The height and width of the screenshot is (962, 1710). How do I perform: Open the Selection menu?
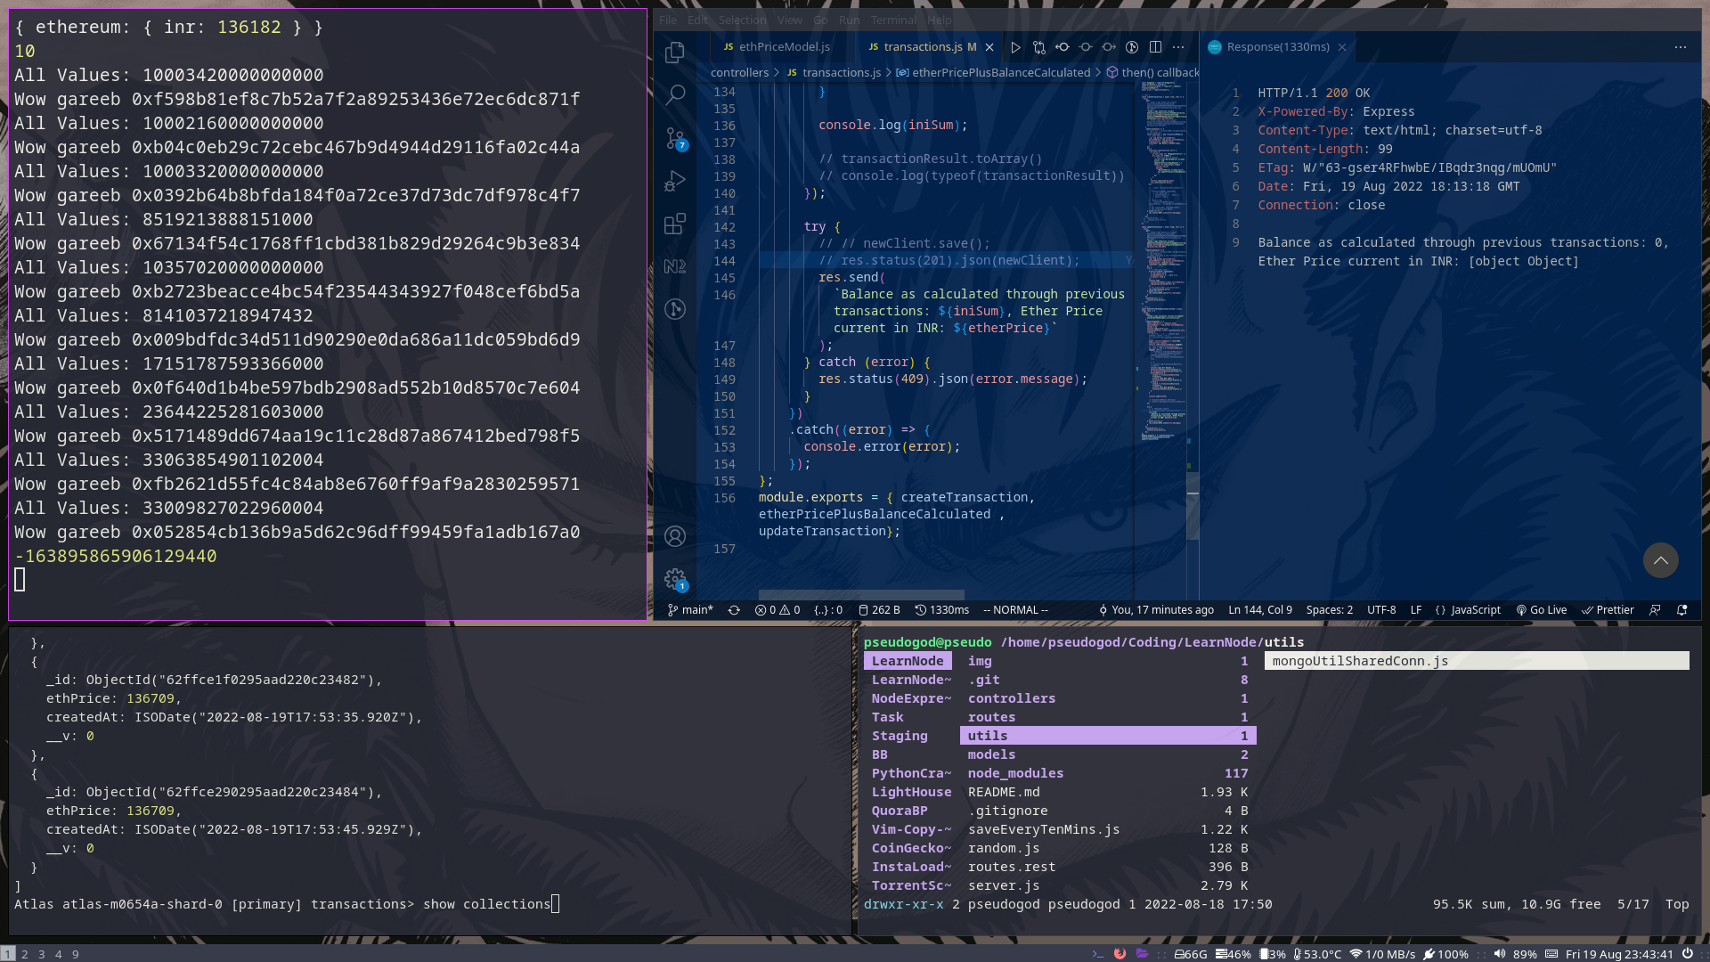(743, 20)
